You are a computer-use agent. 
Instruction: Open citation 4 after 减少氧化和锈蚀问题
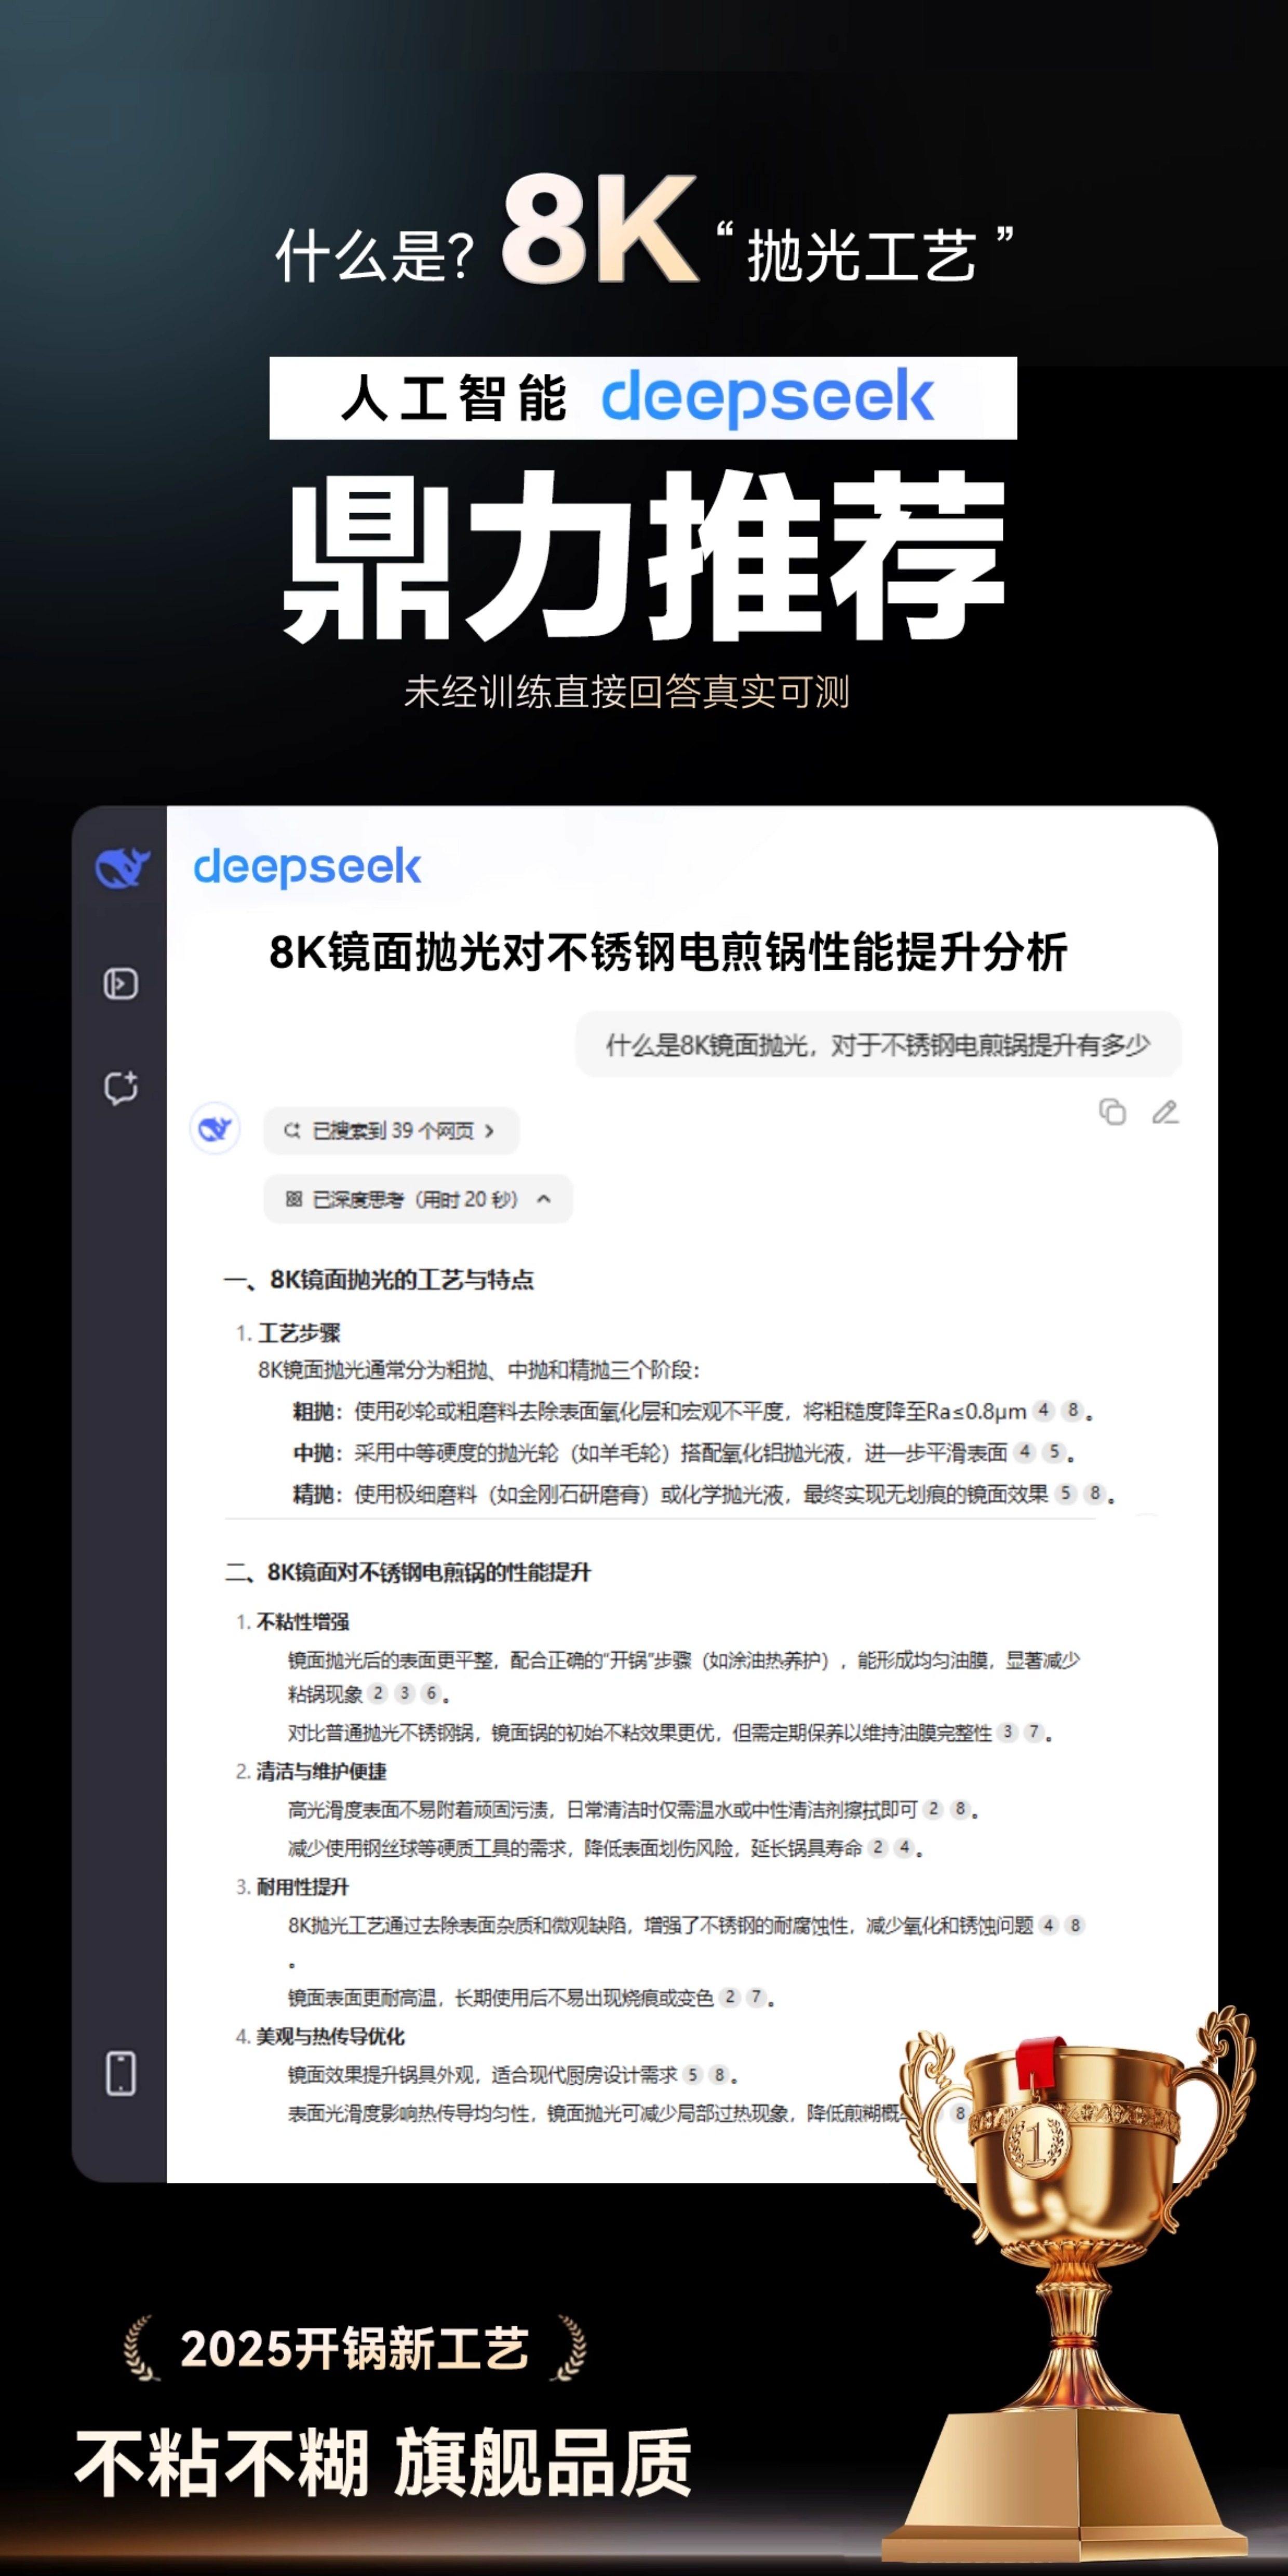click(1049, 1925)
